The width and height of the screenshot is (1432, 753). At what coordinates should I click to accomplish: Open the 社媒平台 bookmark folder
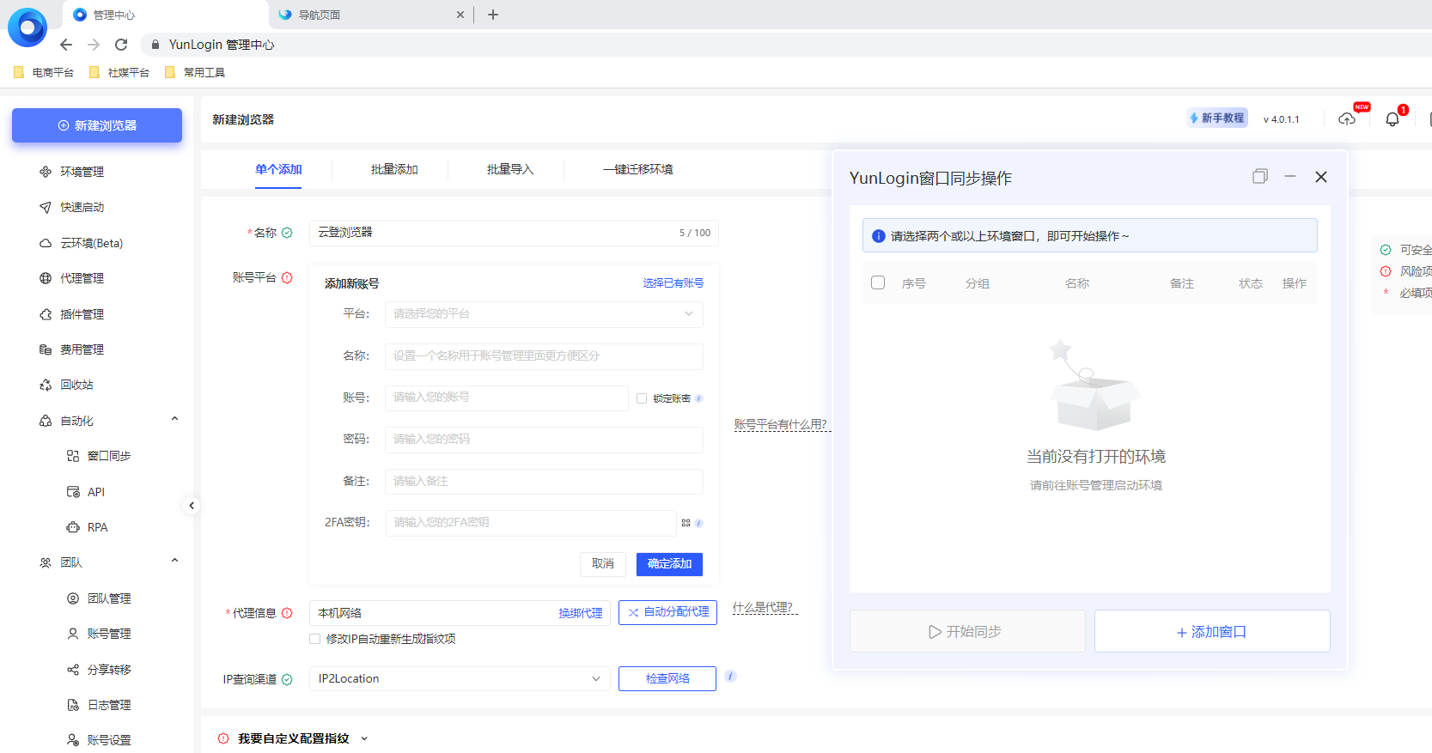pos(119,73)
